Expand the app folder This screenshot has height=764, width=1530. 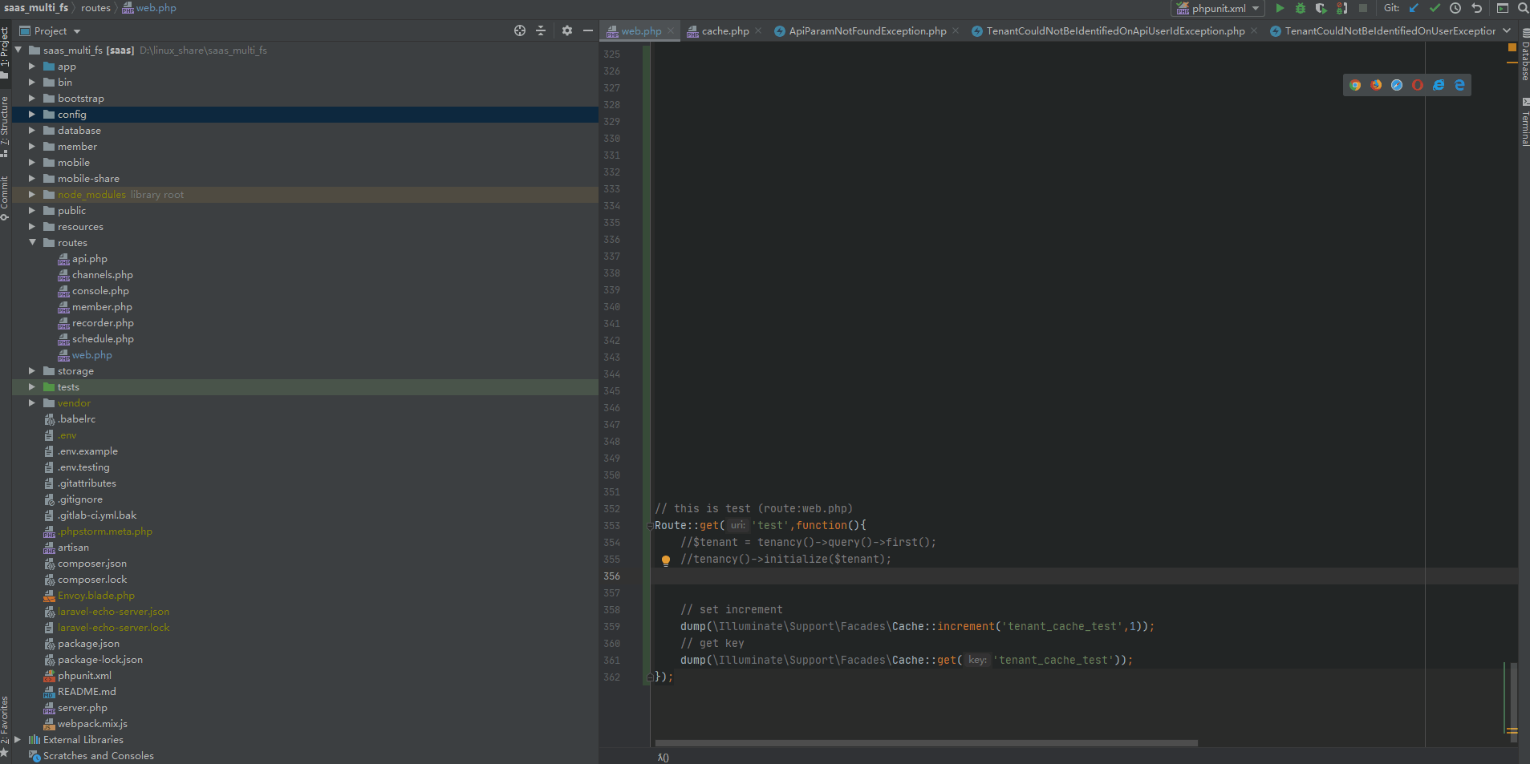click(31, 66)
